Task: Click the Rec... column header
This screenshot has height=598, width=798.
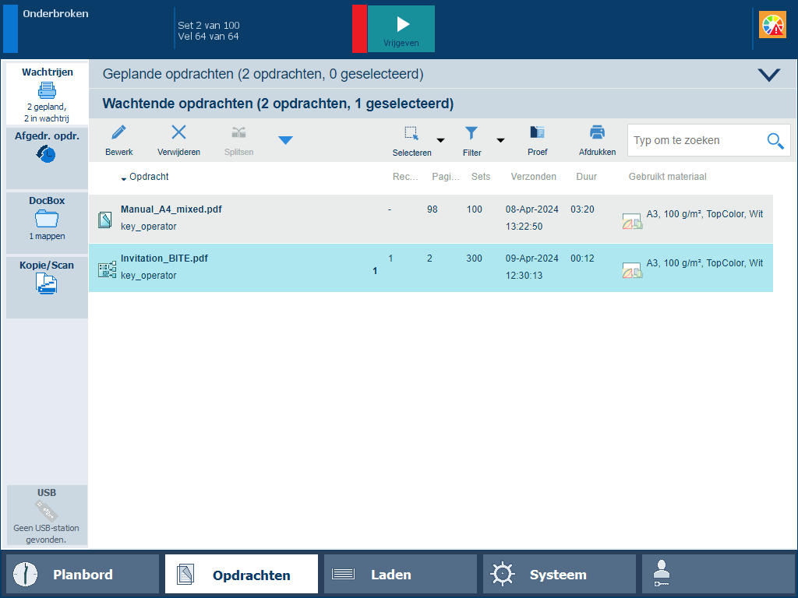Action: point(405,177)
